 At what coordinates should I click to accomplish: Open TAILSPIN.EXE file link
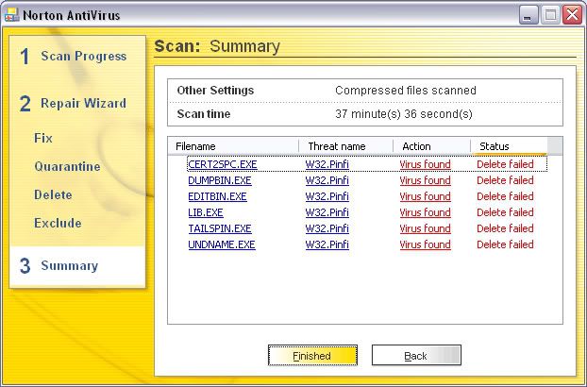click(220, 228)
